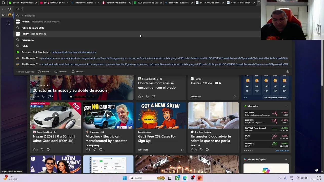Screen dimensions: 324x182
Task: Switch to the BRONC4 YouTube tab
Action: tap(54, 3)
